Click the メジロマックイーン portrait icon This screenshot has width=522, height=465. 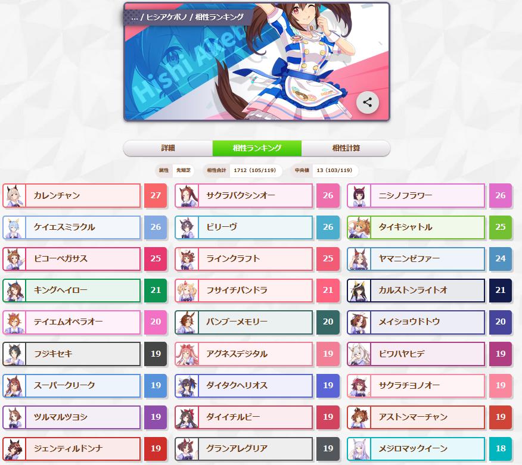[x=359, y=449]
